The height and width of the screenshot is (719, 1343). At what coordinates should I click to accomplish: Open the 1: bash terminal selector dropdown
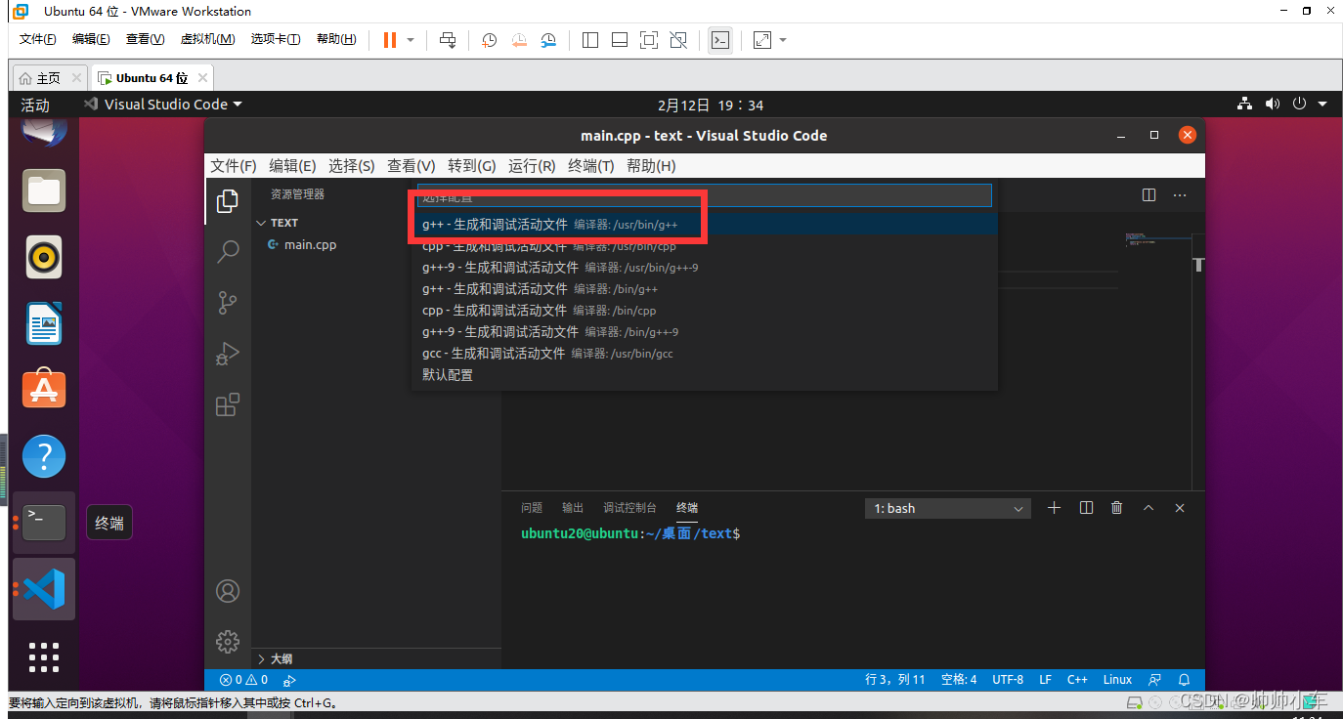(948, 508)
